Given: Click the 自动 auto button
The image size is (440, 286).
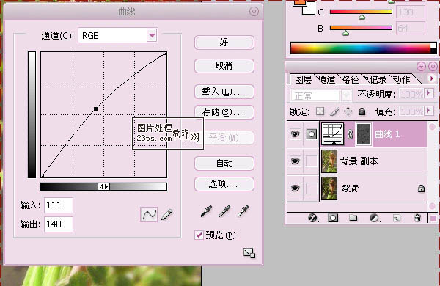Looking at the screenshot, I should tap(224, 164).
